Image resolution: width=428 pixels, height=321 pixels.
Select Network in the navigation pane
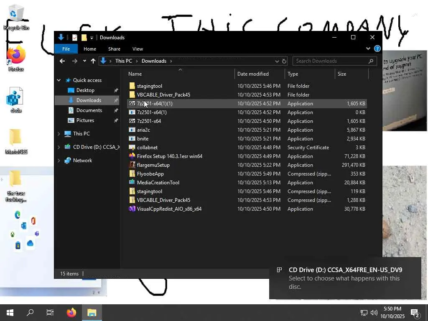point(82,160)
